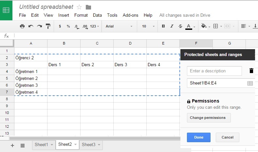Image resolution: width=258 pixels, height=152 pixels.
Task: Delete the protected range with the trash icon
Action: tap(251, 71)
